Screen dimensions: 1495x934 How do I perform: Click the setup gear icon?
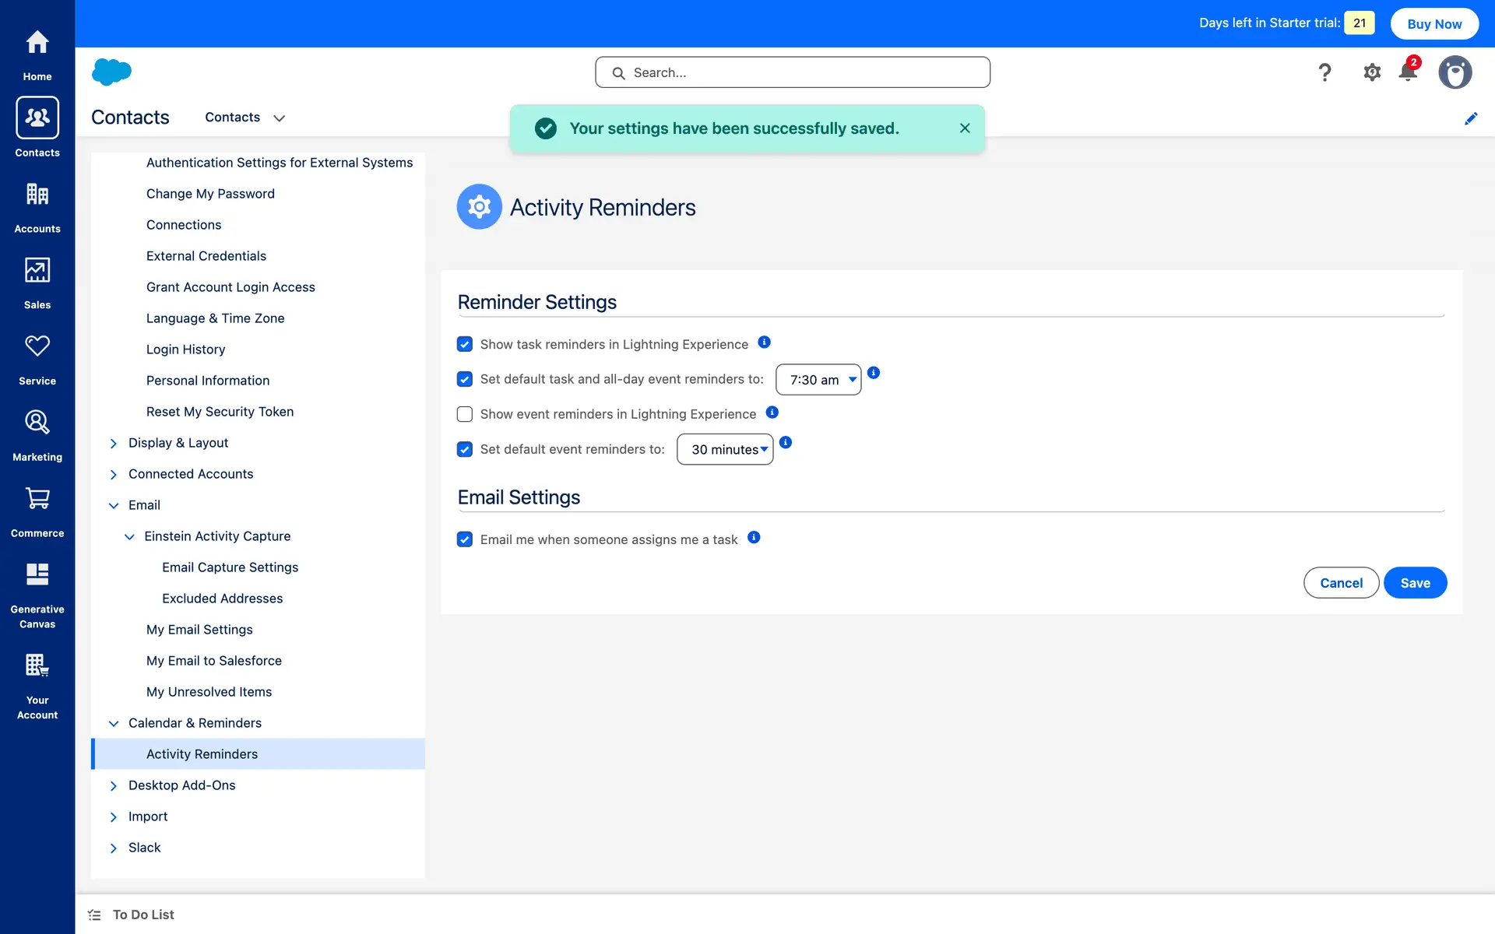(1372, 72)
